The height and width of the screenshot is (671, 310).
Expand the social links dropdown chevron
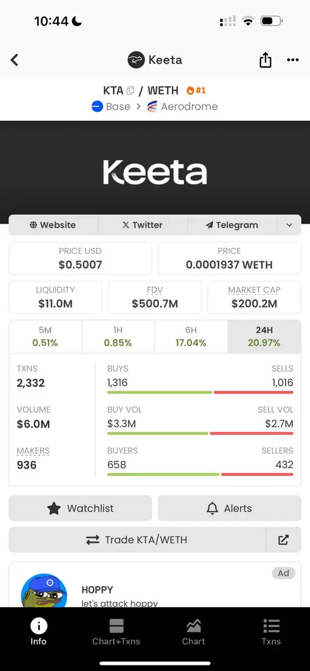[289, 225]
